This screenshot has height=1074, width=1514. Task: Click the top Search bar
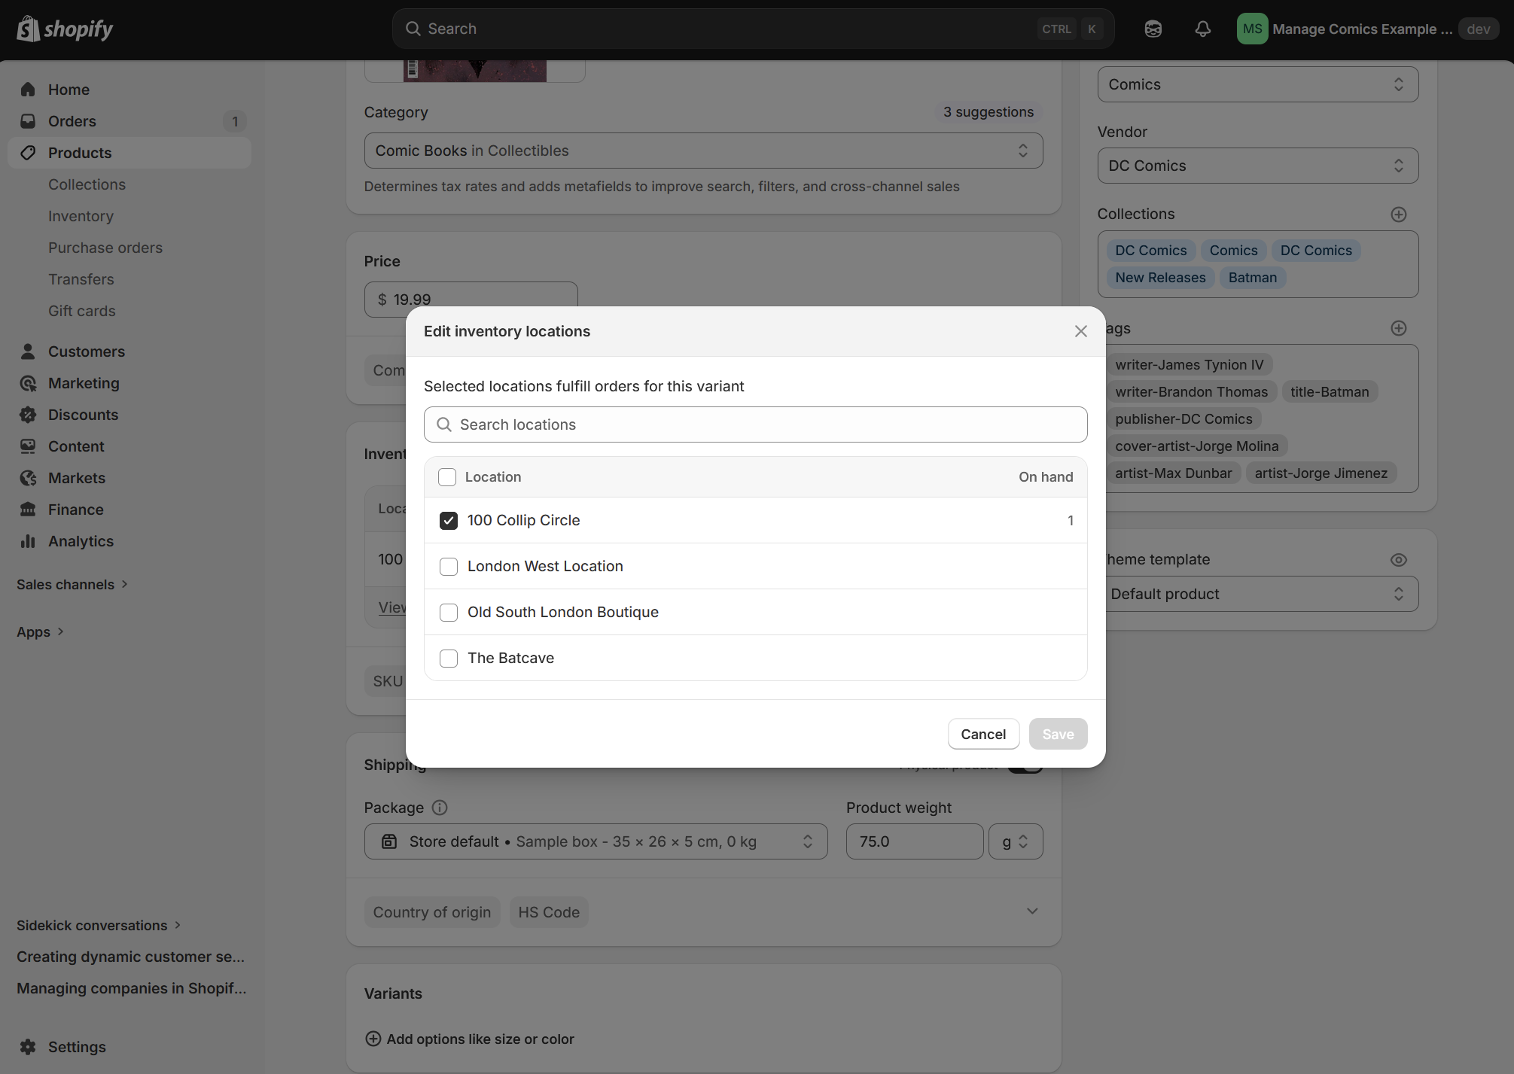tap(753, 29)
